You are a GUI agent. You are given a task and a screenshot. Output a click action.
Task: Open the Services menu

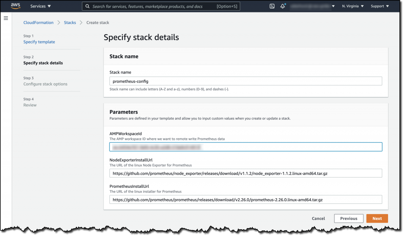point(41,6)
